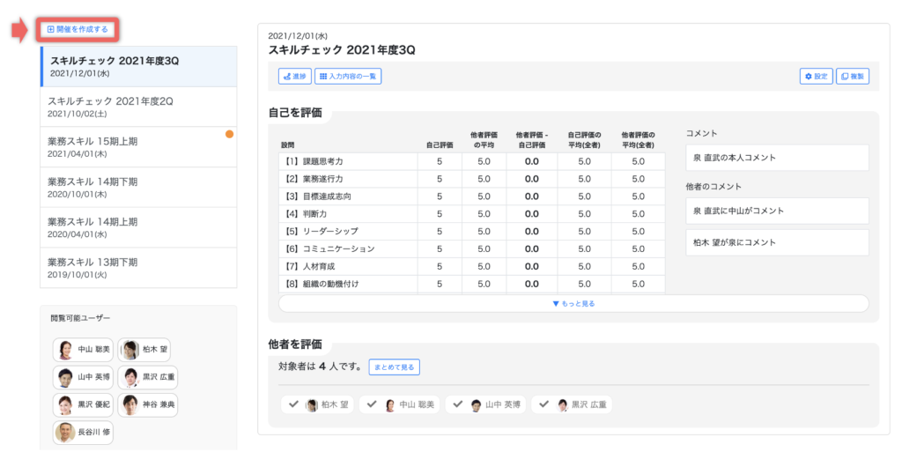Select checked evaluatee 黒沢 広重
Viewport: 902px width, 452px height.
(573, 404)
